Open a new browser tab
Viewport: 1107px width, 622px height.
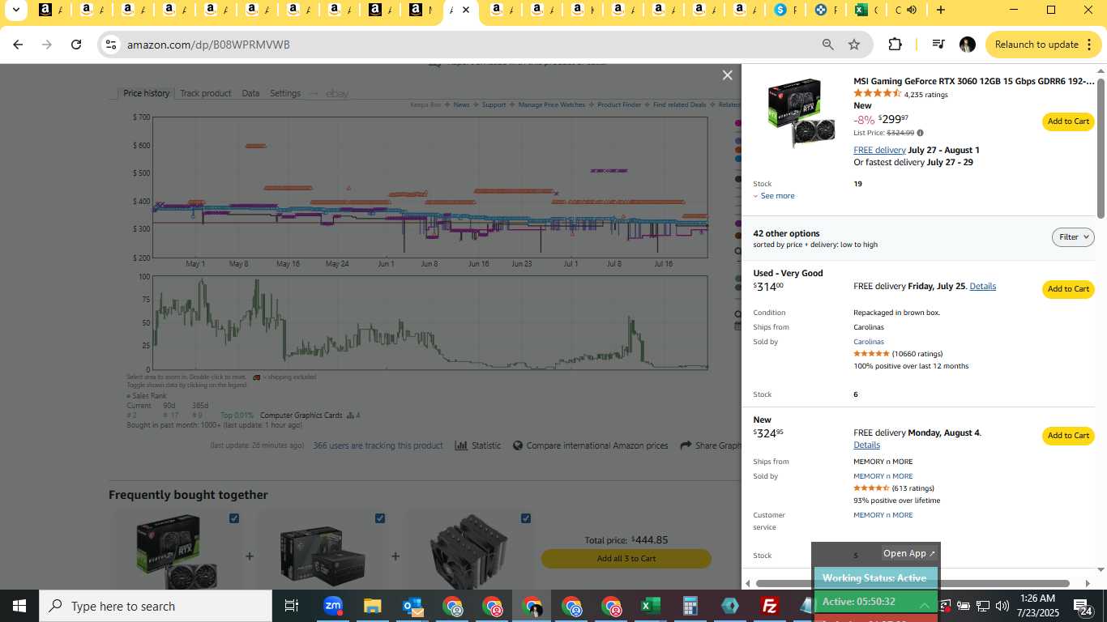coord(940,10)
